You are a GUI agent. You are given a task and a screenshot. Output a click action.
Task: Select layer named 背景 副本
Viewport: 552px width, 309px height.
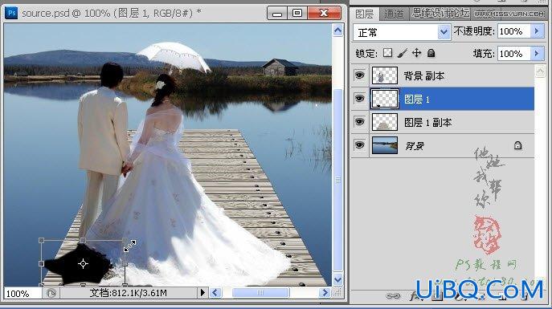424,76
